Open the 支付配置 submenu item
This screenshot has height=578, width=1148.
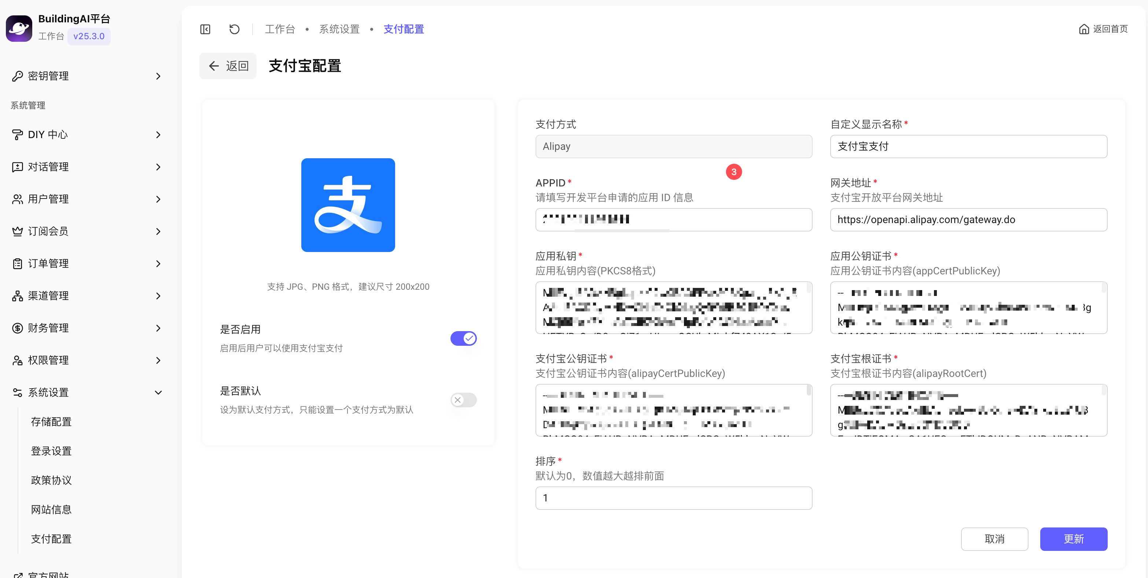point(51,539)
